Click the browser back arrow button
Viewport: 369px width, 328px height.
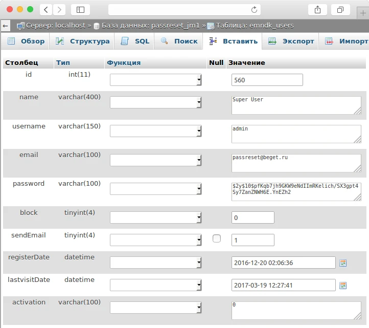pyautogui.click(x=47, y=9)
